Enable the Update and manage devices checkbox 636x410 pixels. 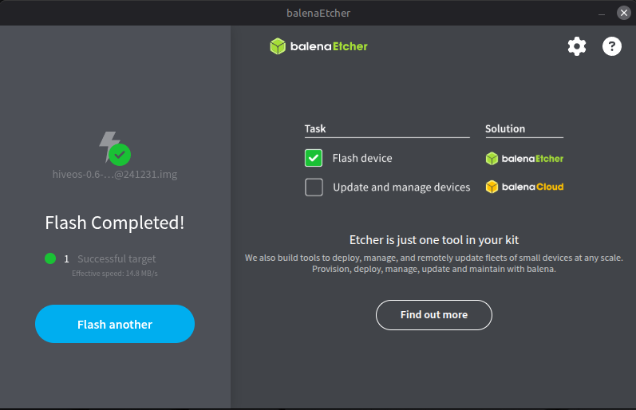[314, 187]
